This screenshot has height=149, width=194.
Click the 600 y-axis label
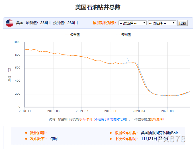pos(18,68)
